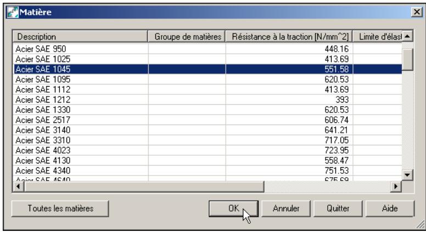
Task: Click the 717.05 tensile strength value
Action: pos(337,140)
